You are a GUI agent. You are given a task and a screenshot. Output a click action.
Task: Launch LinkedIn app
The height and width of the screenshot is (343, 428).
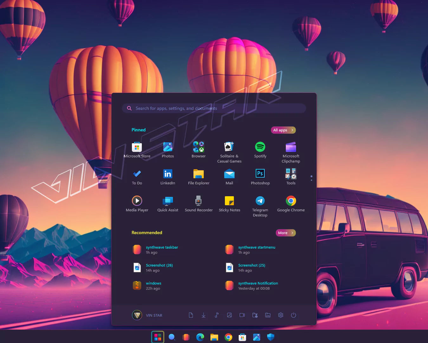click(168, 177)
